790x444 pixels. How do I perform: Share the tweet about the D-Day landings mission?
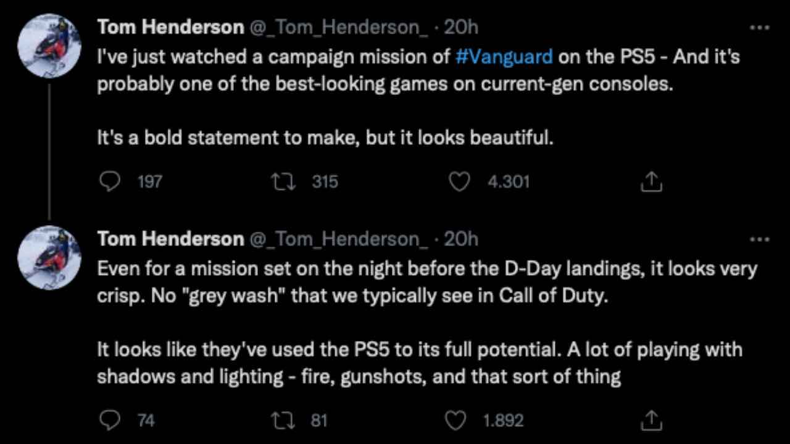(x=652, y=421)
